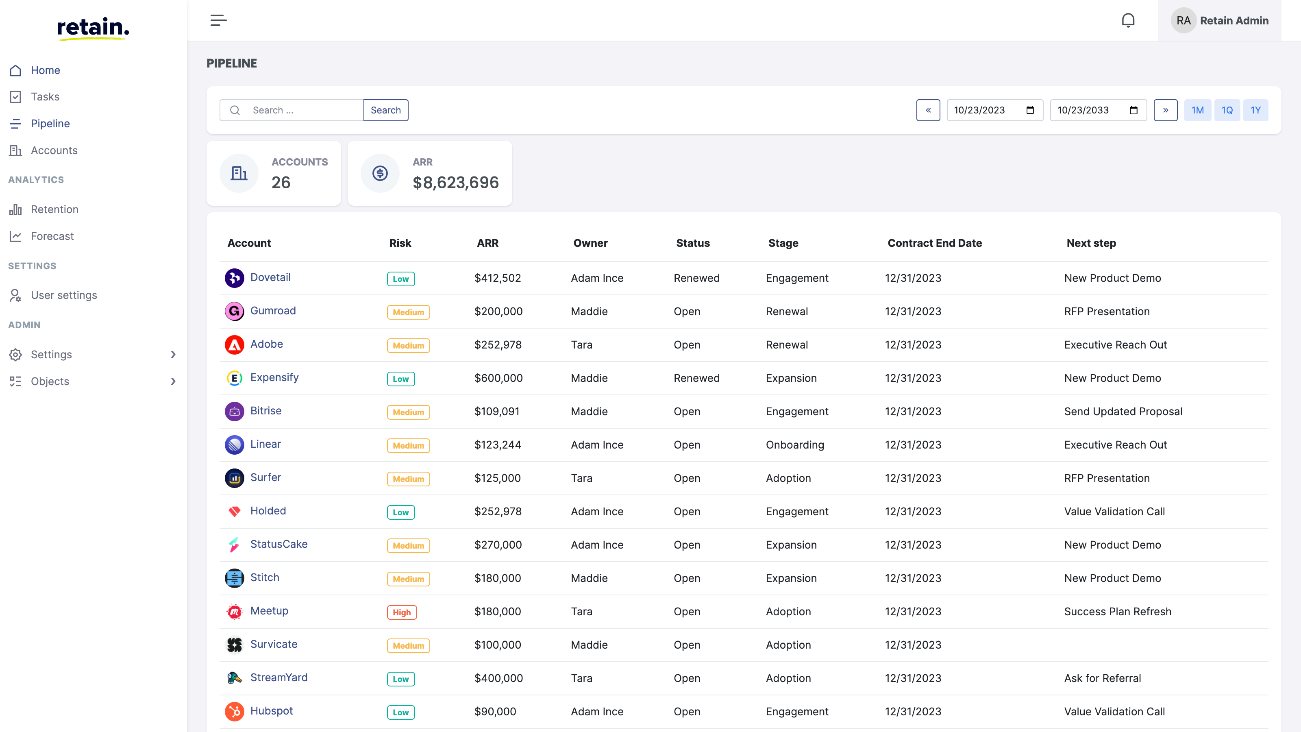Click the hamburger menu icon at top
The image size is (1301, 732).
(218, 20)
